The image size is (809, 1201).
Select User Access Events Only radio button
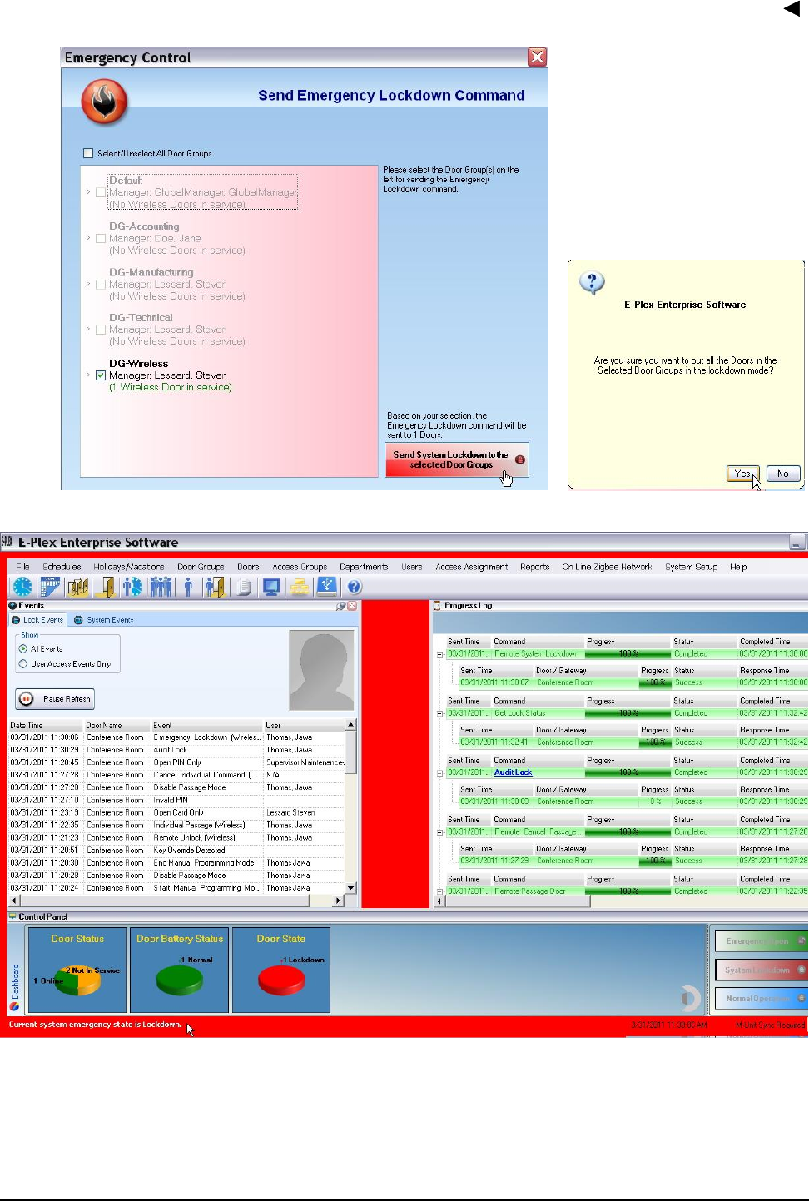[23, 664]
